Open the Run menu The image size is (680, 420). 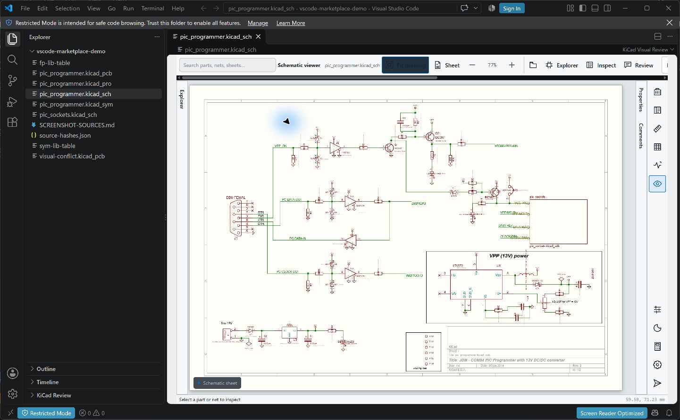coord(128,8)
